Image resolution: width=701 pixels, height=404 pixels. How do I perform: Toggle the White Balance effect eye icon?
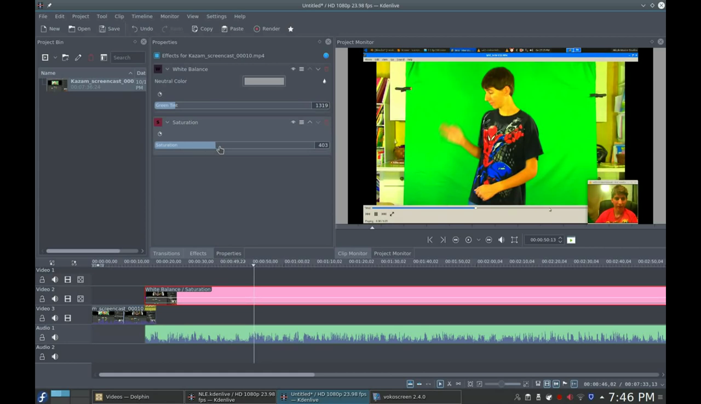pyautogui.click(x=293, y=69)
